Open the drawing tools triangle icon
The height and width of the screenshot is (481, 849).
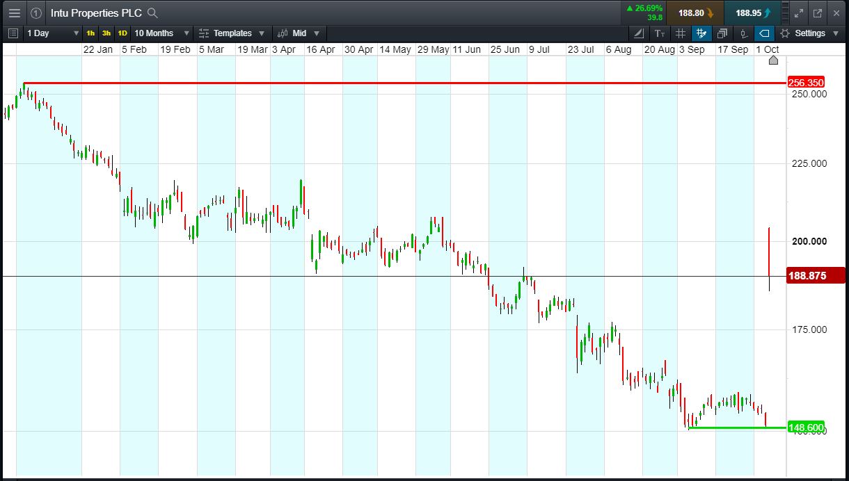639,33
